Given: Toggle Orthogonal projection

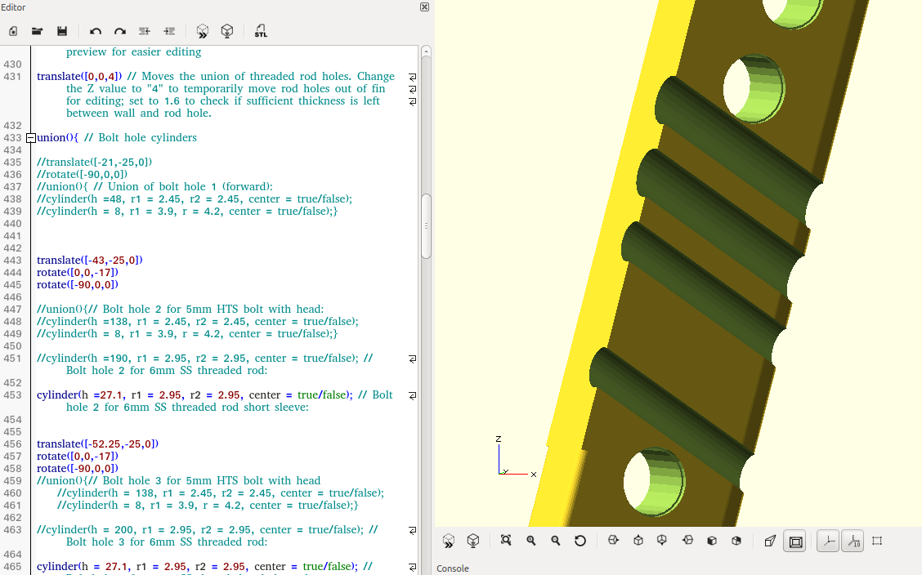Looking at the screenshot, I should [x=795, y=541].
